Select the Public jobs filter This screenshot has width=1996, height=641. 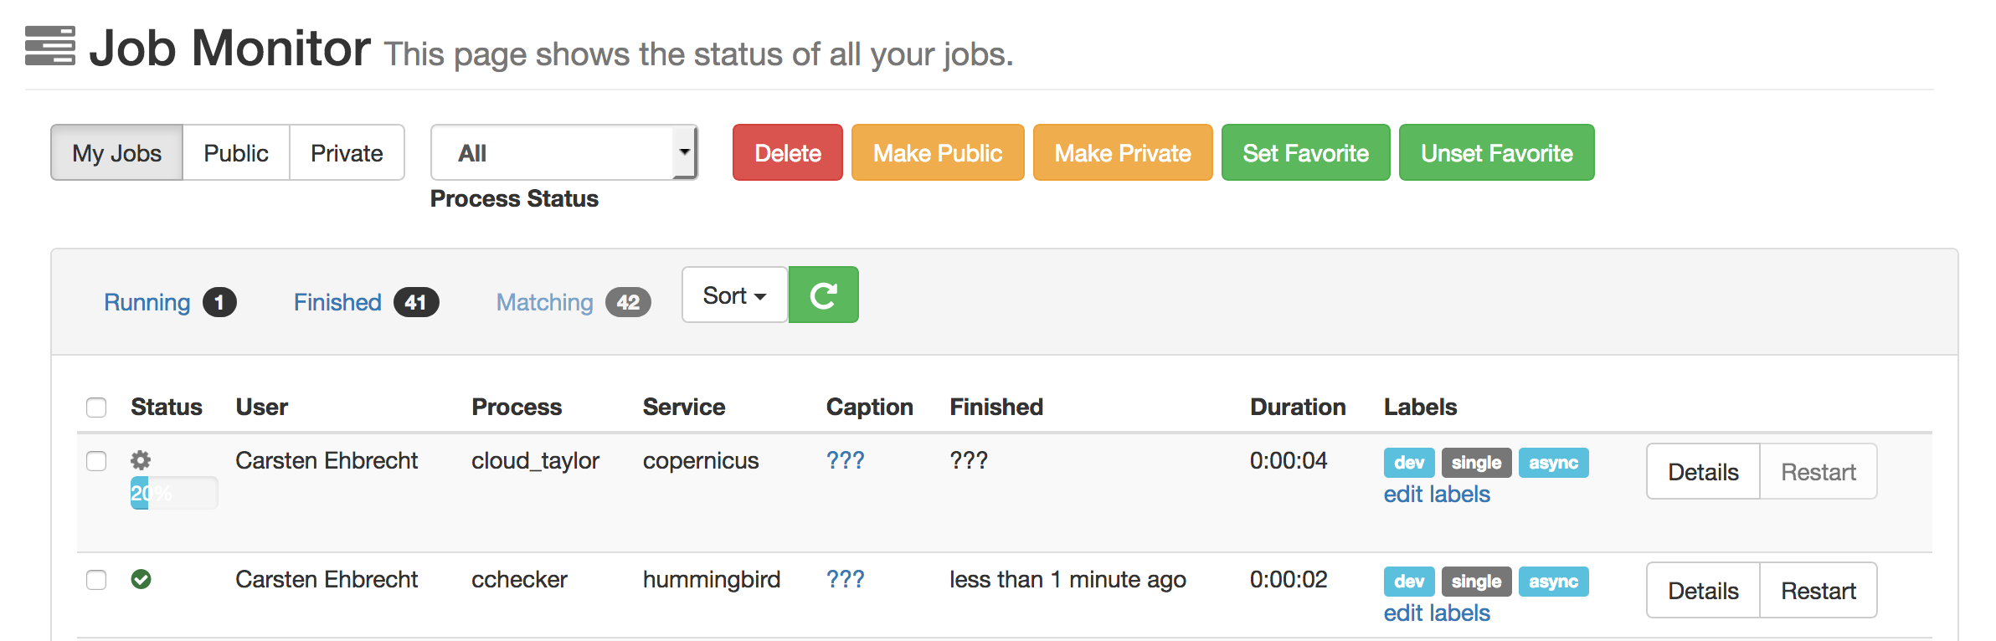pos(236,152)
